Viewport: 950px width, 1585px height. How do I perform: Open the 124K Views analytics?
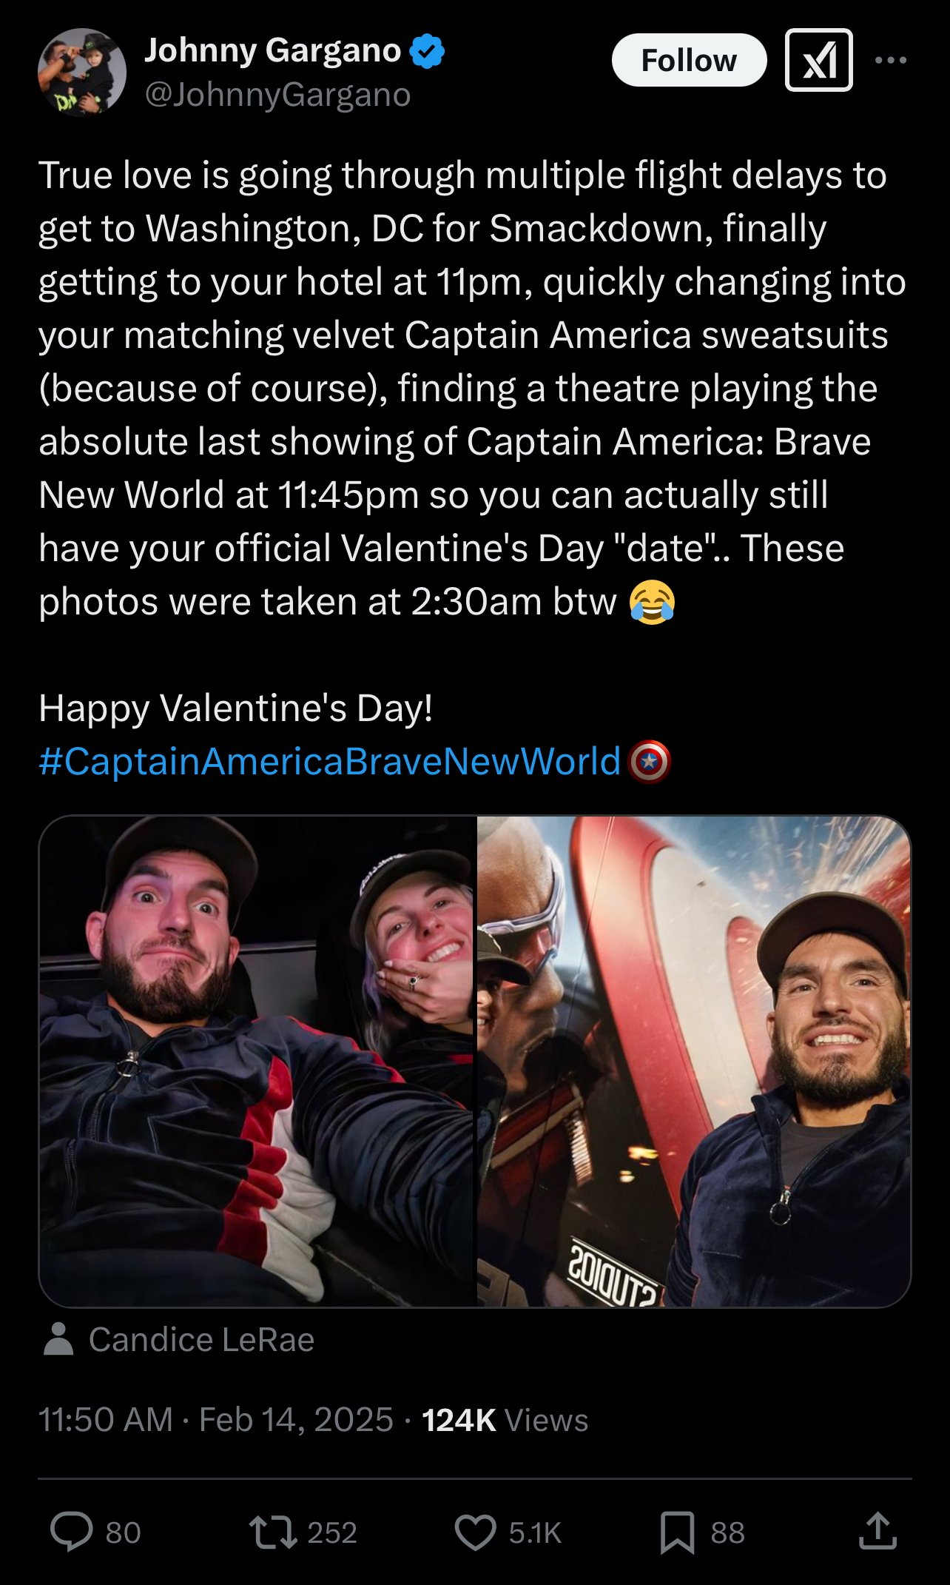point(505,1420)
